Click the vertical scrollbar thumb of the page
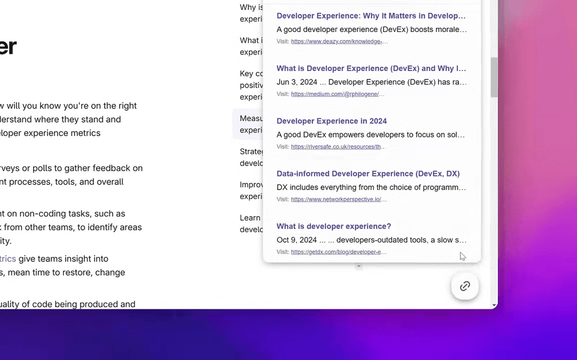577x360 pixels. (x=494, y=77)
